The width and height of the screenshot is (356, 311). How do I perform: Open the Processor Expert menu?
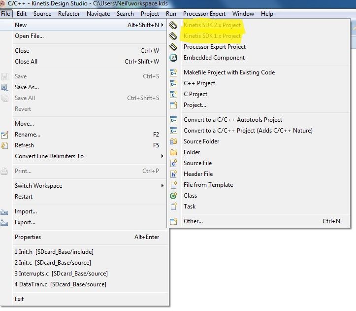204,14
